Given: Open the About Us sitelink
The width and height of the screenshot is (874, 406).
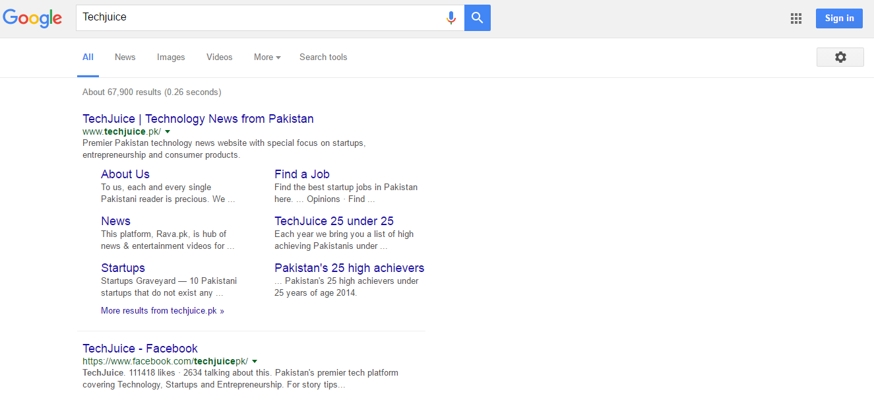Looking at the screenshot, I should [x=125, y=174].
